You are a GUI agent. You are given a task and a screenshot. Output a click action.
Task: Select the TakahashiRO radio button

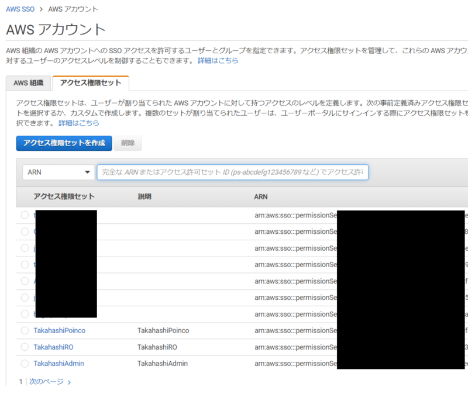pos(25,347)
